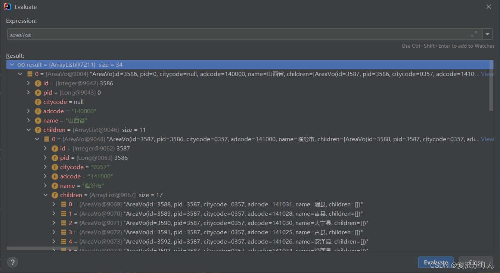Viewport: 500px width, 273px height.
Task: Click the field icon for name 临汾市
Action: coord(55,186)
